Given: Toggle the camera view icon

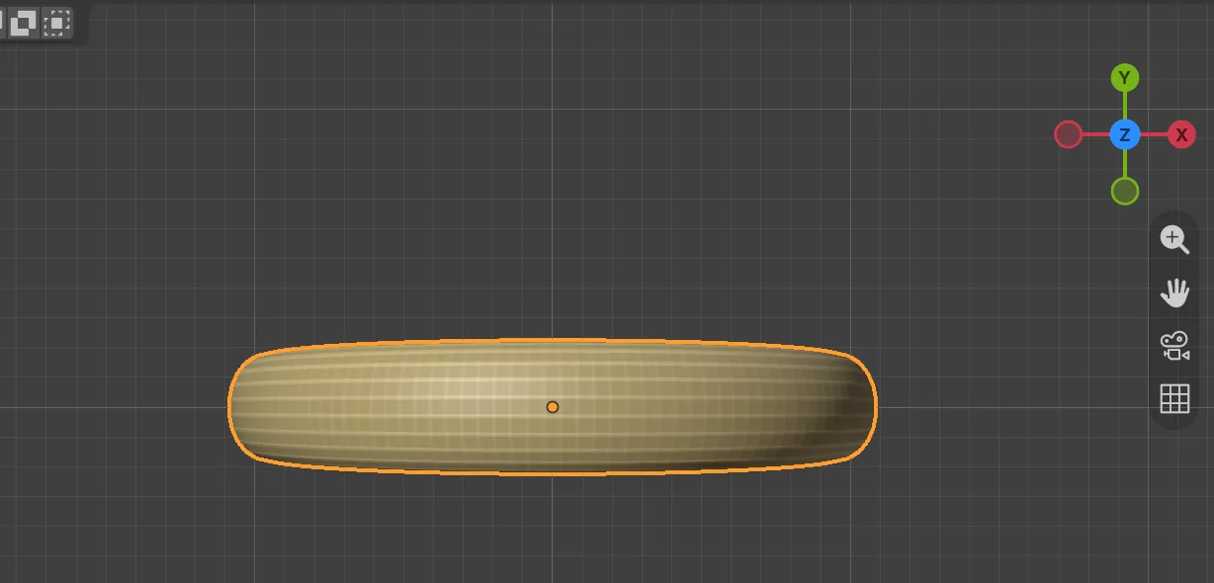Looking at the screenshot, I should click(x=1174, y=346).
